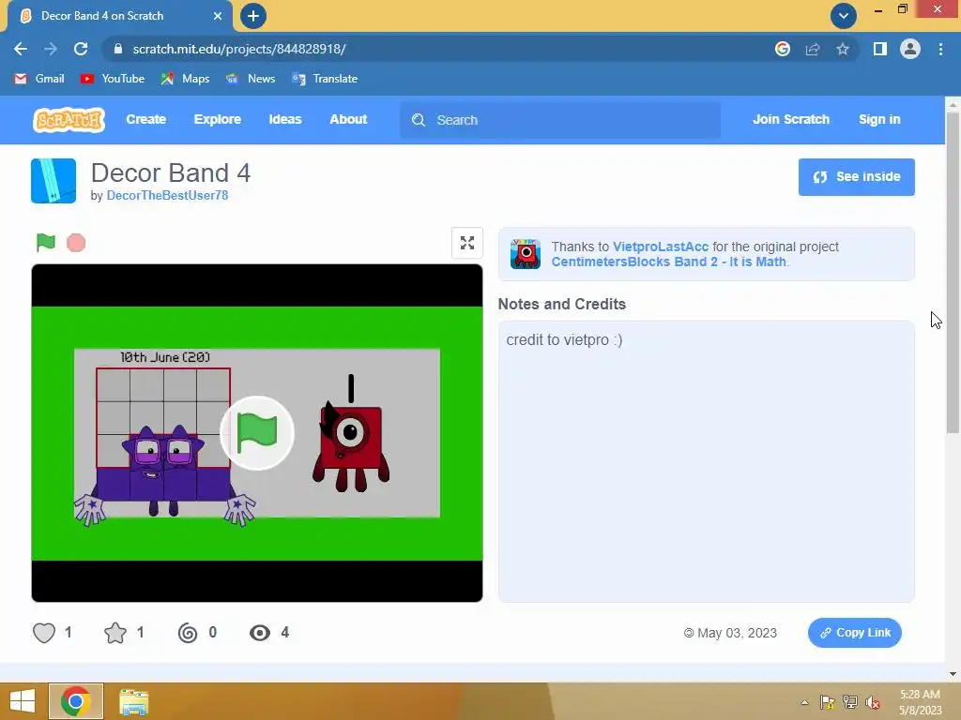Click the Copy Link button

point(854,633)
